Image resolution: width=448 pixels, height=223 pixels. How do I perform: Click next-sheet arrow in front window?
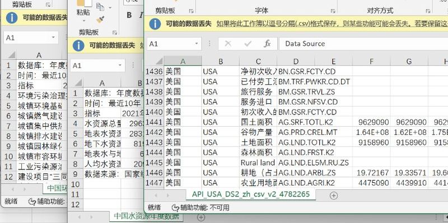coord(168,196)
